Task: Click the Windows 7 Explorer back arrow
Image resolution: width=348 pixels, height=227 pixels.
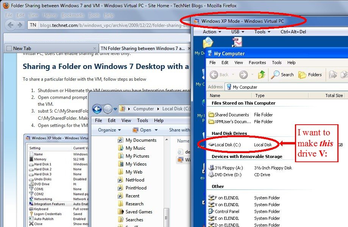Action: tap(97, 109)
